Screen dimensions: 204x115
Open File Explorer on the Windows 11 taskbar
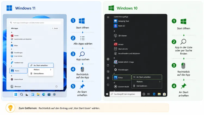[38, 94]
